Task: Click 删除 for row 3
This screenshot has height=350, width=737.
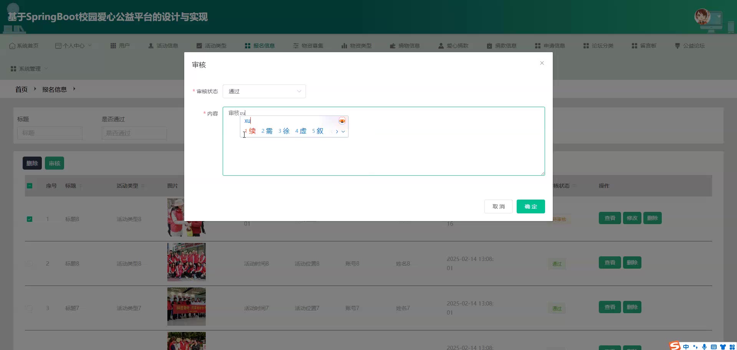Action: (632, 307)
